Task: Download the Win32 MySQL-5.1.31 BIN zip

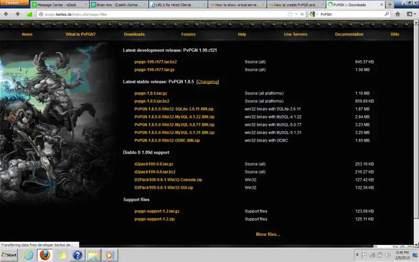Action: [x=174, y=133]
